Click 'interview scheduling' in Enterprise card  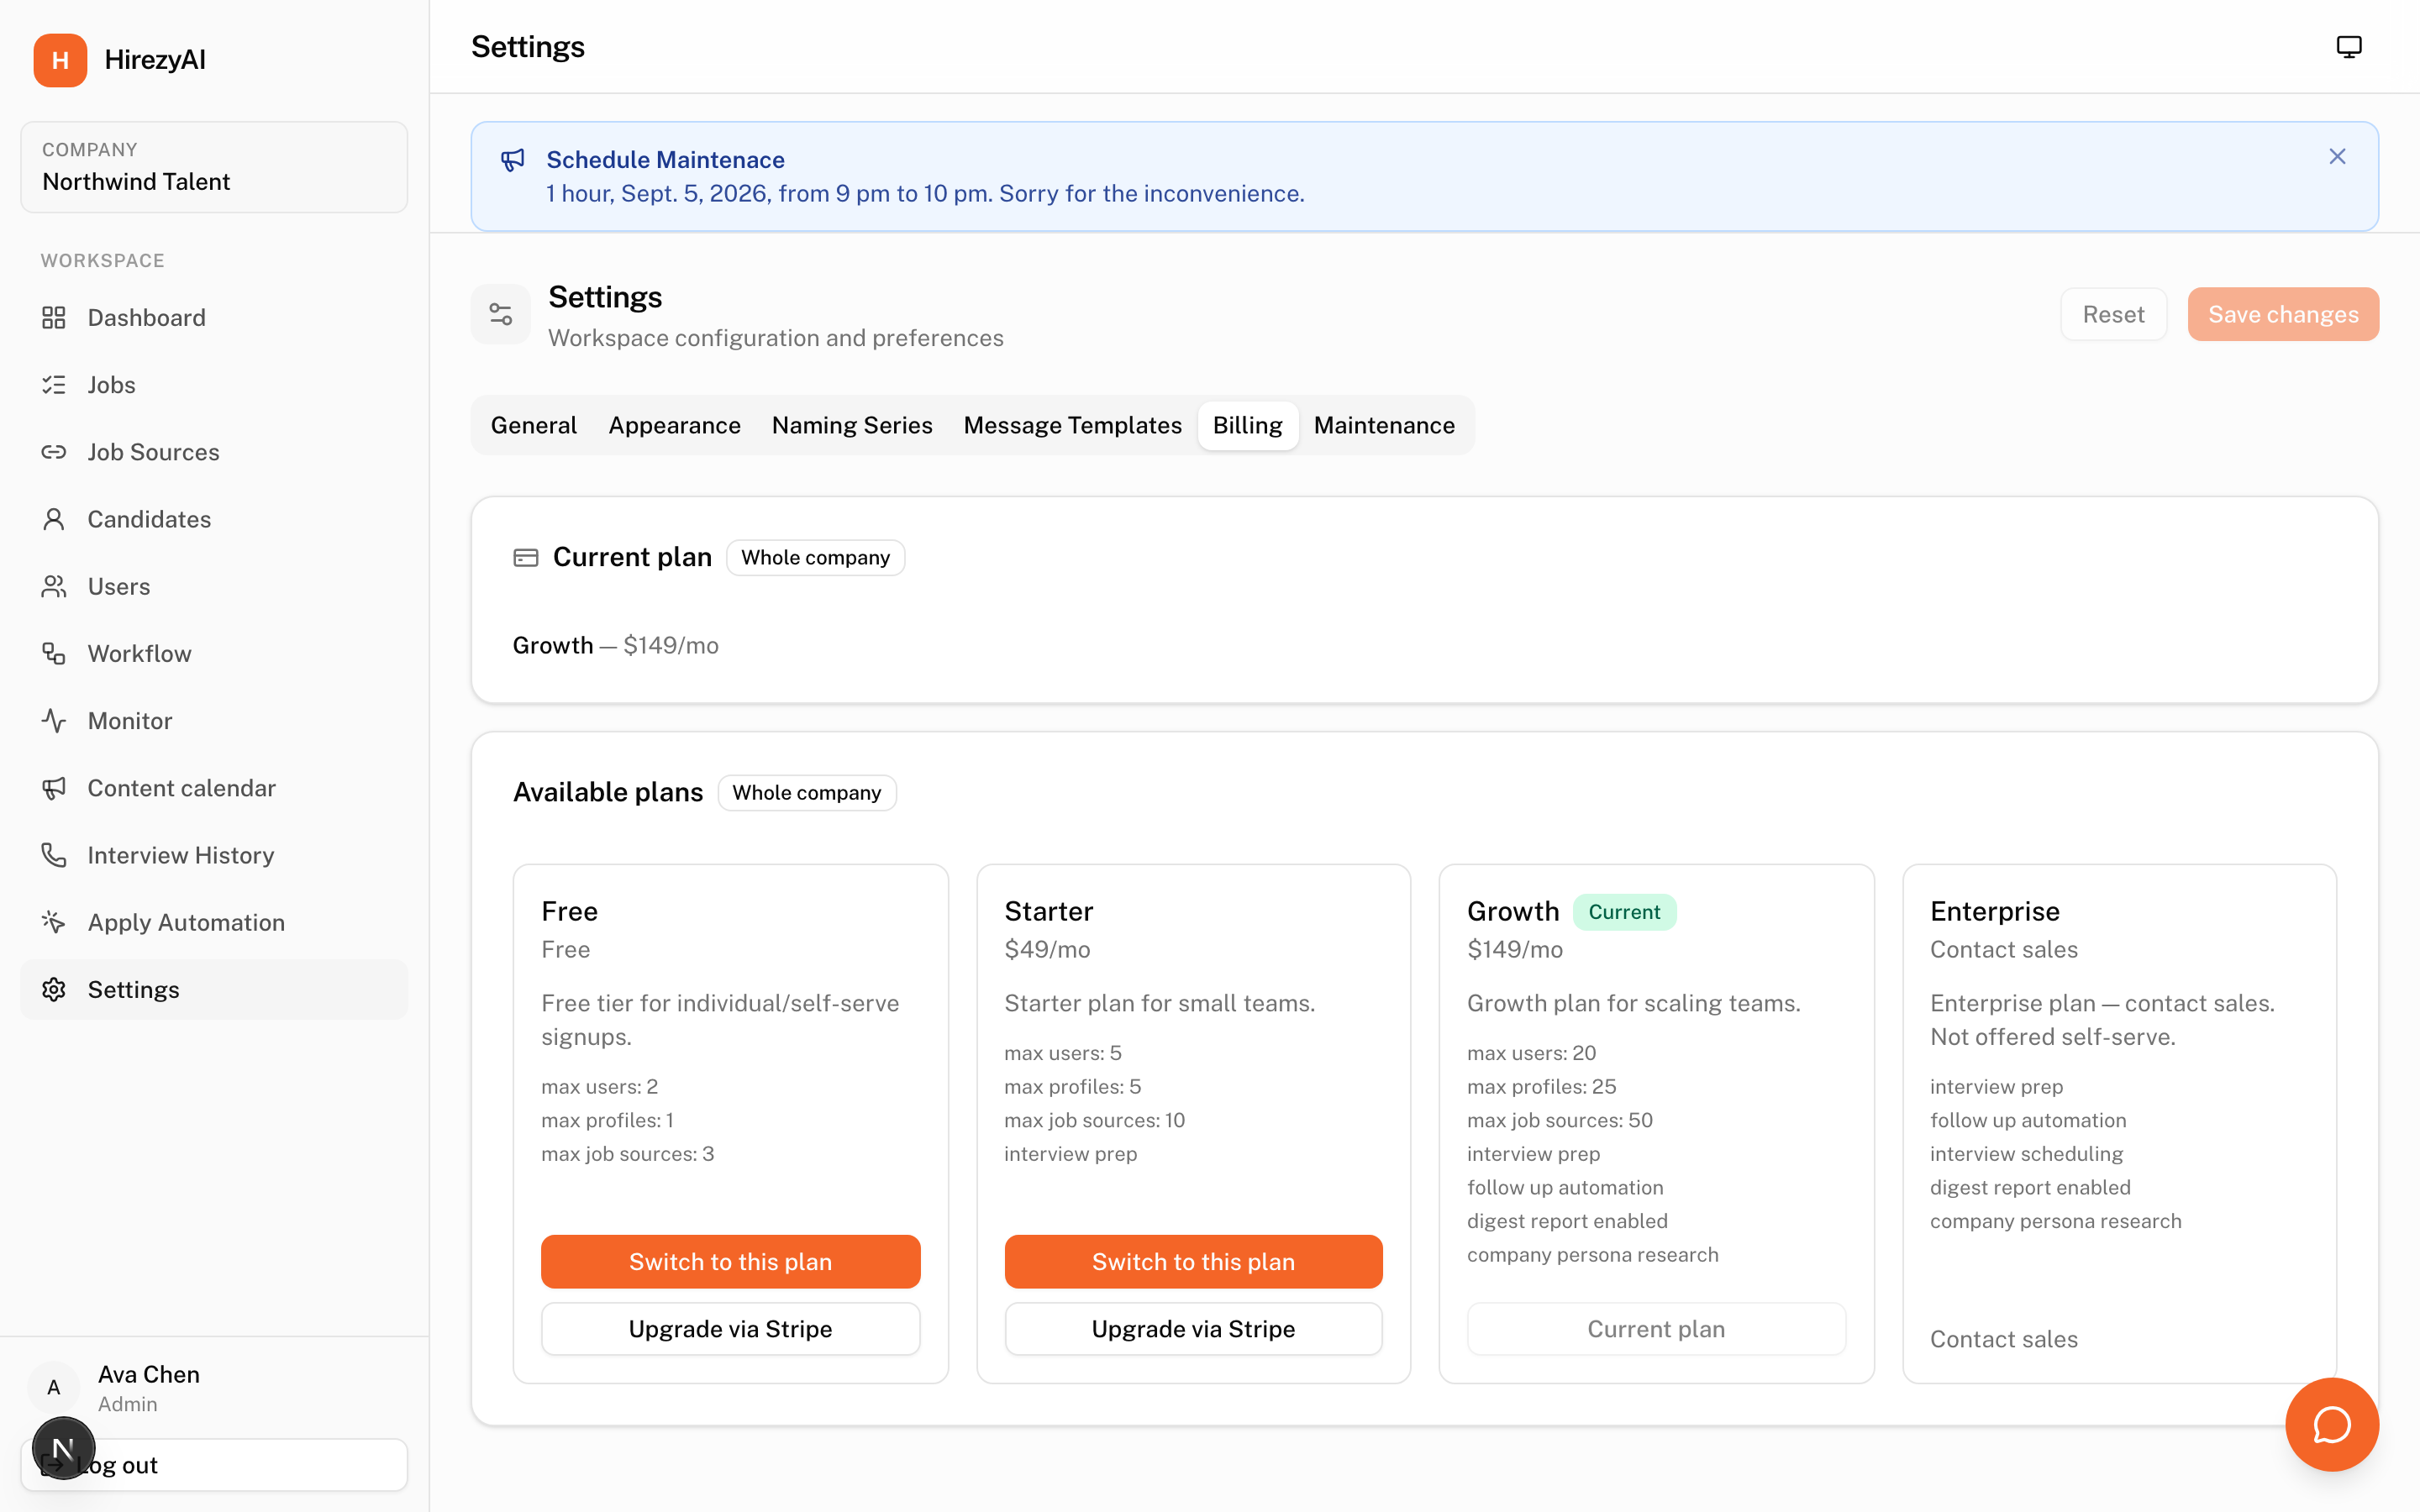[2026, 1154]
